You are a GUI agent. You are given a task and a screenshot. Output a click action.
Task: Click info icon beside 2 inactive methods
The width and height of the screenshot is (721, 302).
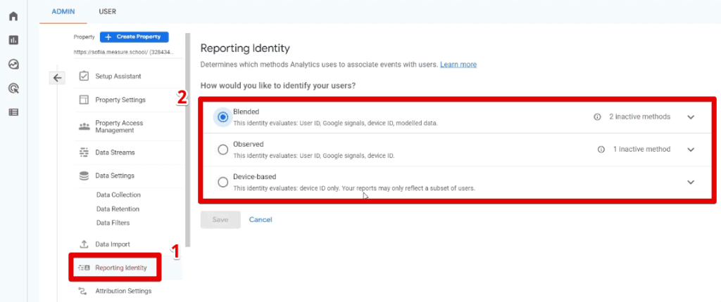(597, 117)
